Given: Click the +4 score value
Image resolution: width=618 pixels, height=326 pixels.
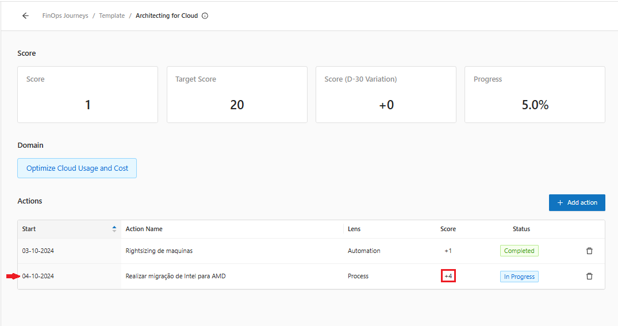Looking at the screenshot, I should [448, 277].
